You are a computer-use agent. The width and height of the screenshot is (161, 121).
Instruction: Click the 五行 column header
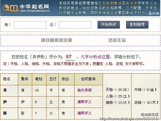53,79
